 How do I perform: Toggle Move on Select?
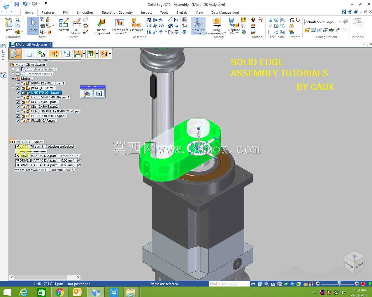(x=198, y=26)
